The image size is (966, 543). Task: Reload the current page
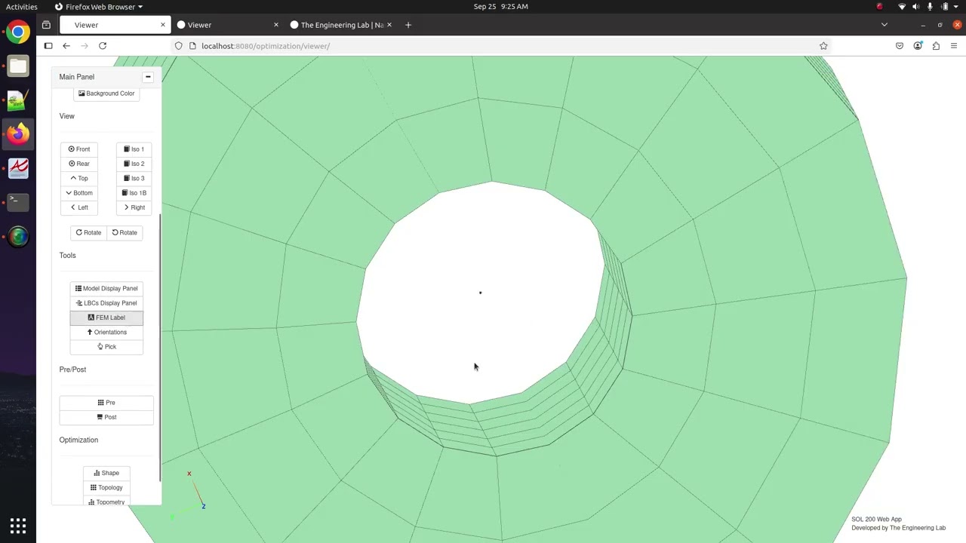click(103, 46)
